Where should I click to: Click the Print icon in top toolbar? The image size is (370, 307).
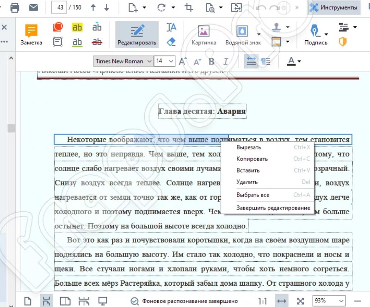click(x=15, y=7)
